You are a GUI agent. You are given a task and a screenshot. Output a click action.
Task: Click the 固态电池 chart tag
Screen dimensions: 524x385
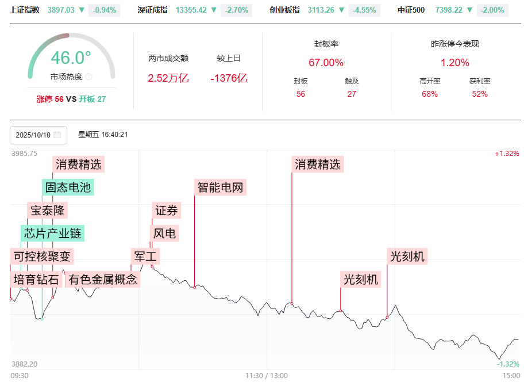click(x=68, y=187)
